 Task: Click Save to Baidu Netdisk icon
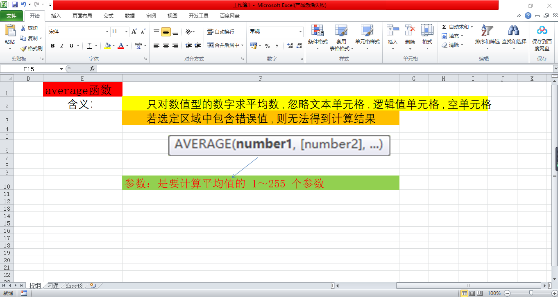pyautogui.click(x=542, y=30)
